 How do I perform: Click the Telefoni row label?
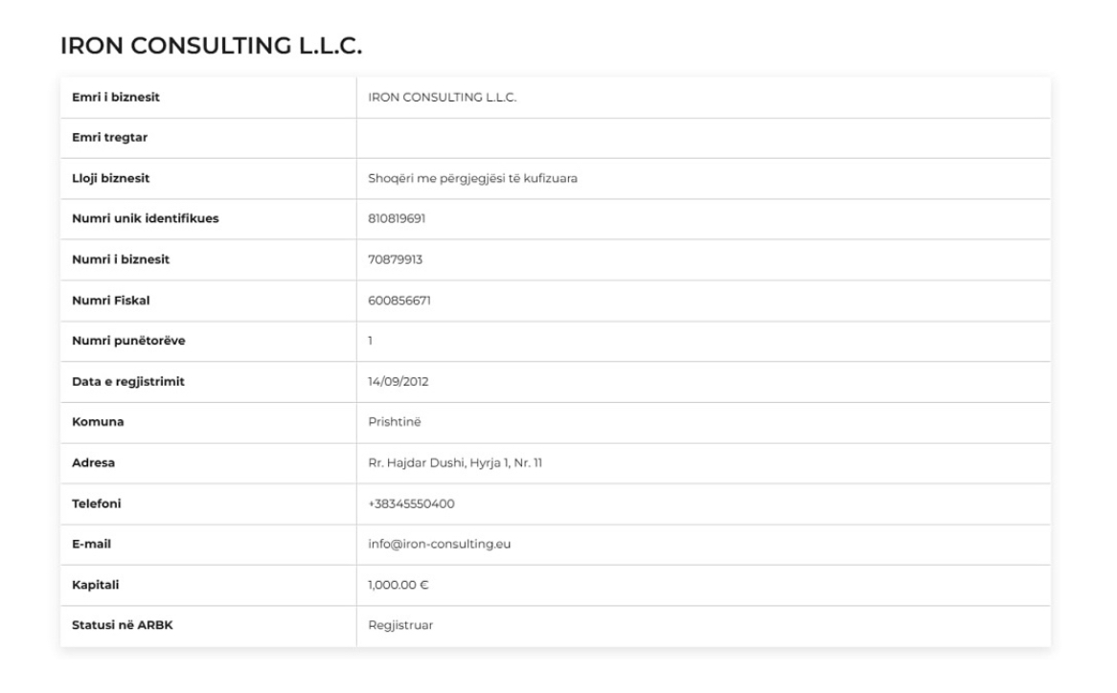(x=96, y=503)
